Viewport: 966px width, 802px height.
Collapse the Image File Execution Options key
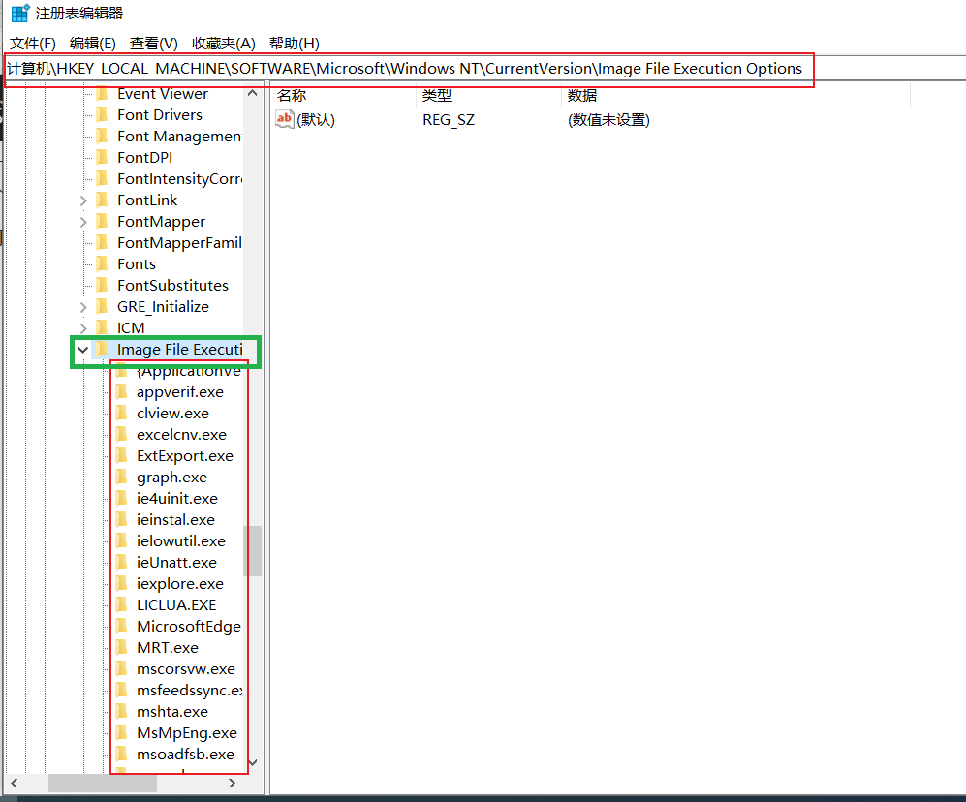[x=83, y=350]
